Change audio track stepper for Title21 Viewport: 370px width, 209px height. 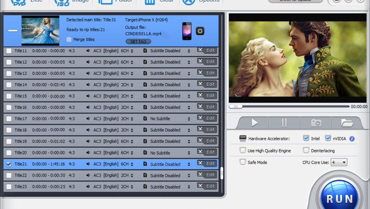click(132, 164)
